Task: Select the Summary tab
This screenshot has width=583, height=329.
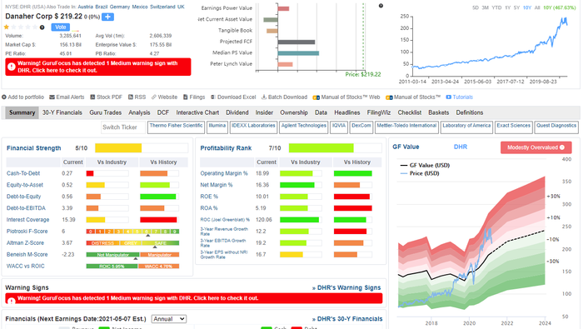Action: click(22, 112)
